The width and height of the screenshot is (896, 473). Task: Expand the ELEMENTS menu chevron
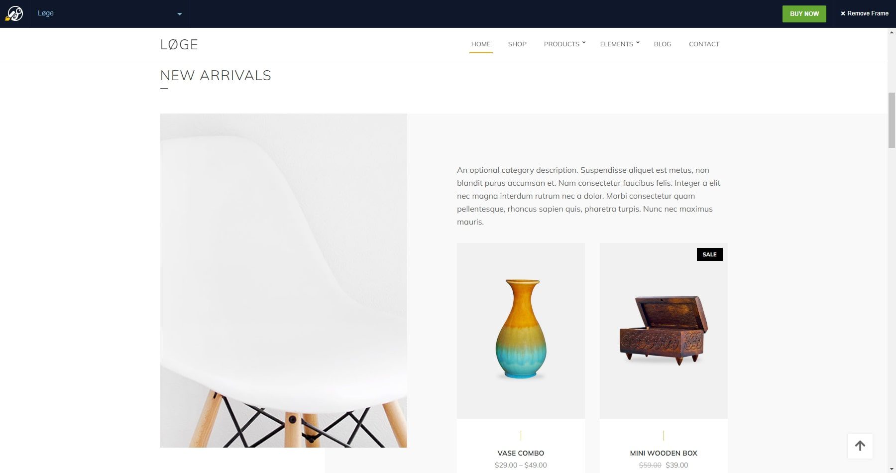tap(638, 42)
